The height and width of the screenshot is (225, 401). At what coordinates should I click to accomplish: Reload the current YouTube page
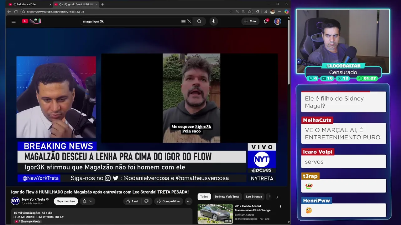pyautogui.click(x=16, y=12)
